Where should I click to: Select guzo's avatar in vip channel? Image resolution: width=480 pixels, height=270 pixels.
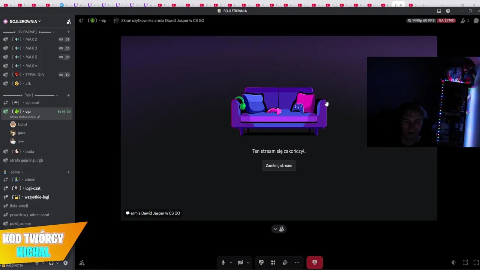(x=13, y=133)
